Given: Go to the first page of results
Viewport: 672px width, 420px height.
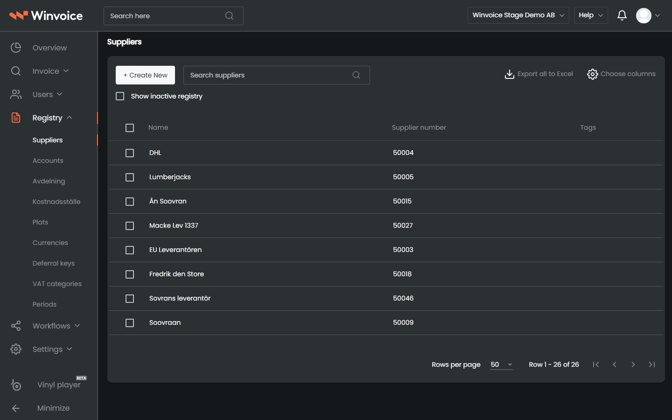Looking at the screenshot, I should (x=596, y=364).
